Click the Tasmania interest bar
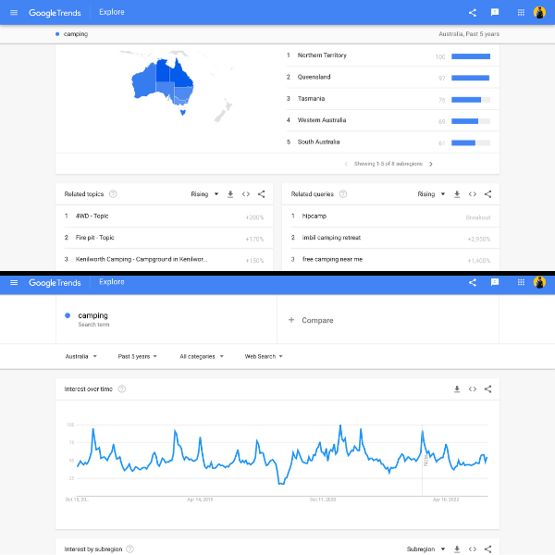This screenshot has height=555, width=555. point(471,100)
